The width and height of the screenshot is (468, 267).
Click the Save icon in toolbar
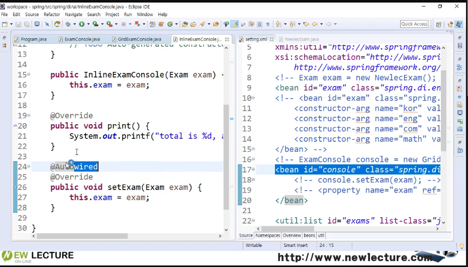[x=18, y=24]
